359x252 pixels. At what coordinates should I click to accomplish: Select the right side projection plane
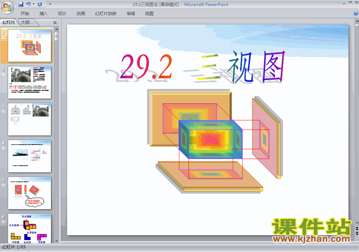click(266, 138)
